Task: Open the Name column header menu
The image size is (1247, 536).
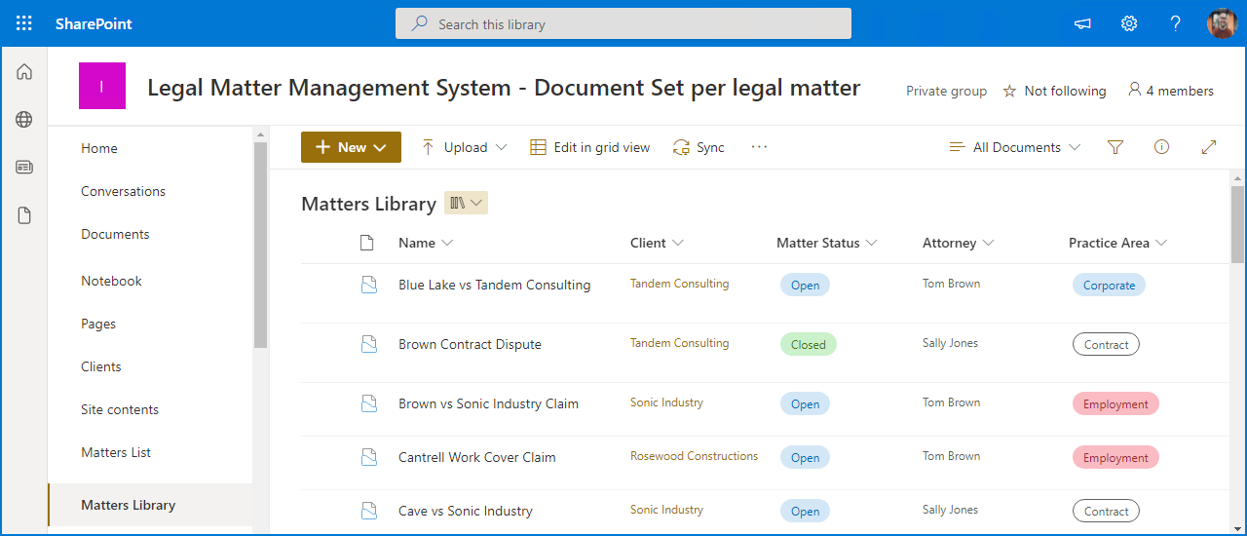Action: pyautogui.click(x=426, y=243)
